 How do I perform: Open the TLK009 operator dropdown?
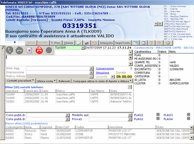[x=83, y=48]
